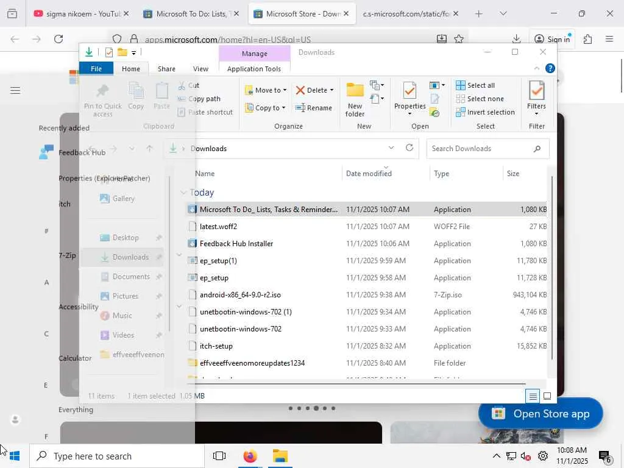Open the File menu tab
The height and width of the screenshot is (468, 624).
click(96, 68)
